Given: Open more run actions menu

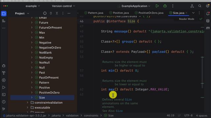Looking at the screenshot, I should (x=173, y=6).
